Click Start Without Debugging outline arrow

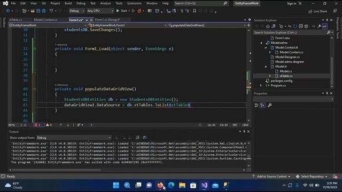[133, 11]
